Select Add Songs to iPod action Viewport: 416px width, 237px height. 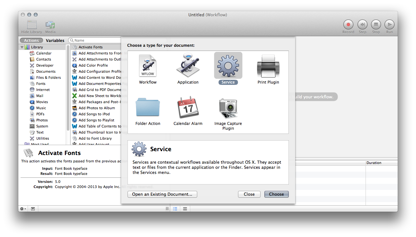(x=96, y=114)
